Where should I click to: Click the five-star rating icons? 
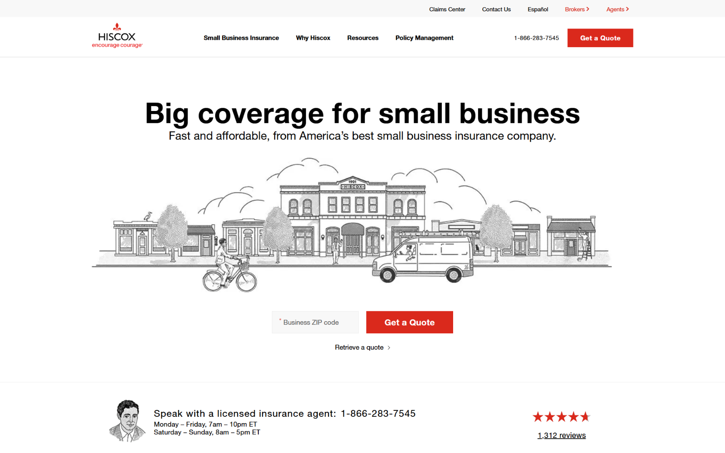click(x=561, y=417)
